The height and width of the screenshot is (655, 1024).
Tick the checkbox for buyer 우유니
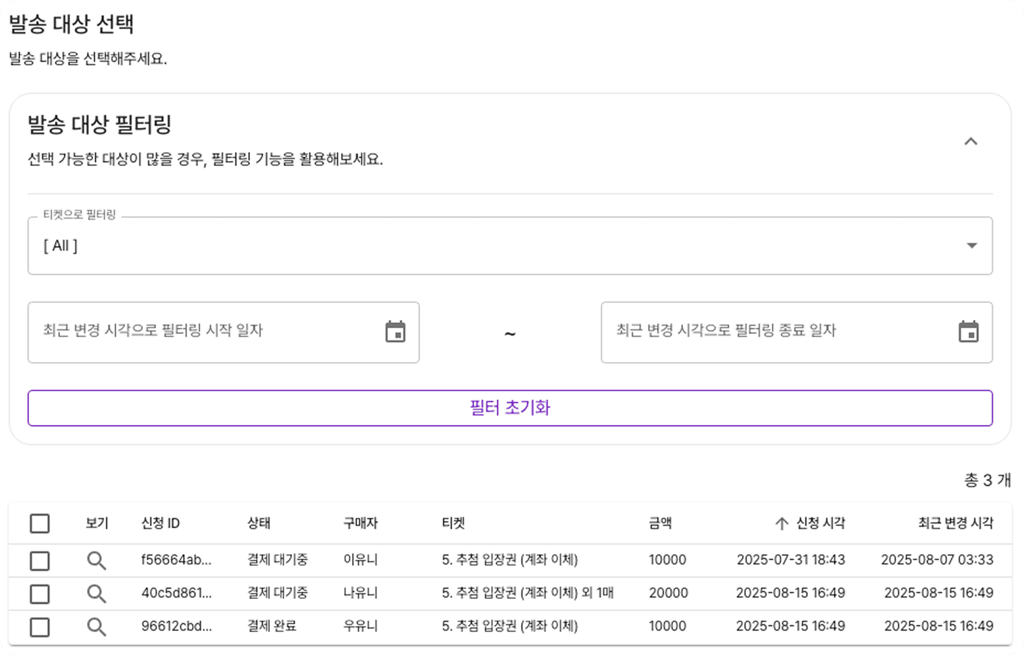click(40, 627)
